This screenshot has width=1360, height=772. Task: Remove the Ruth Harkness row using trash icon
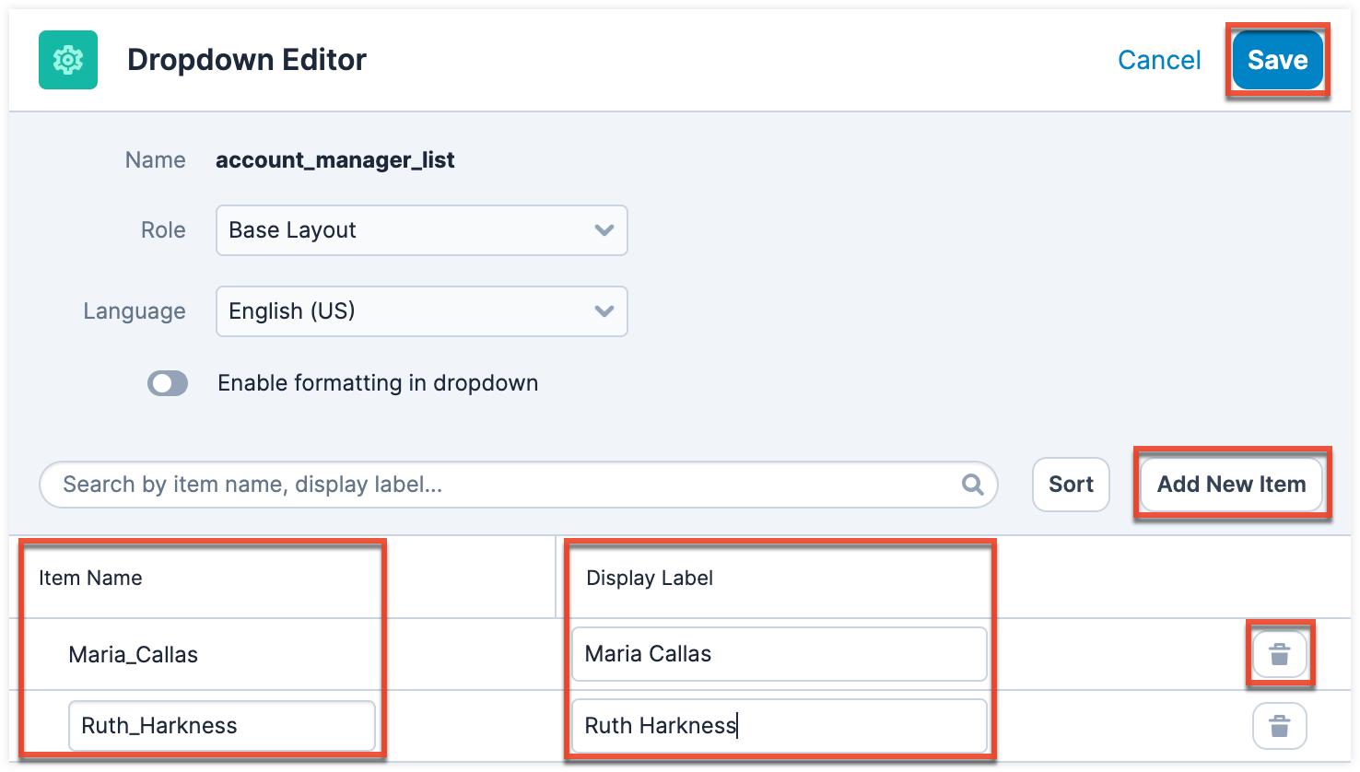coord(1279,726)
